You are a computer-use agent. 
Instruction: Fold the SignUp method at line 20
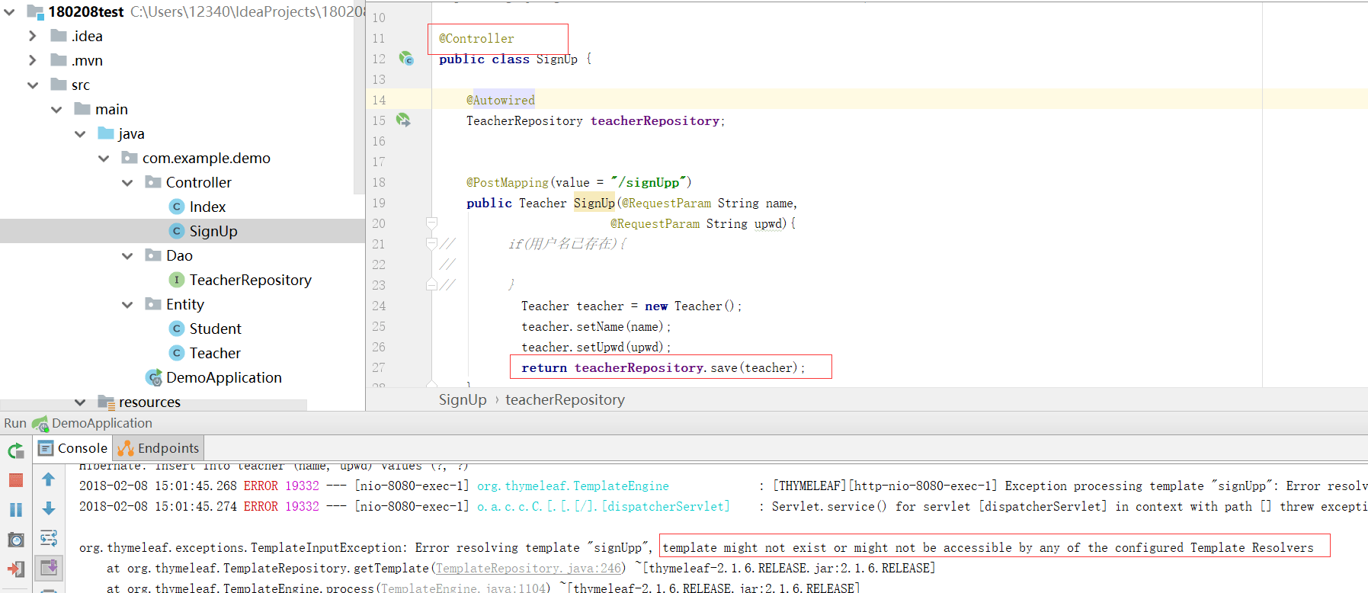[x=431, y=223]
